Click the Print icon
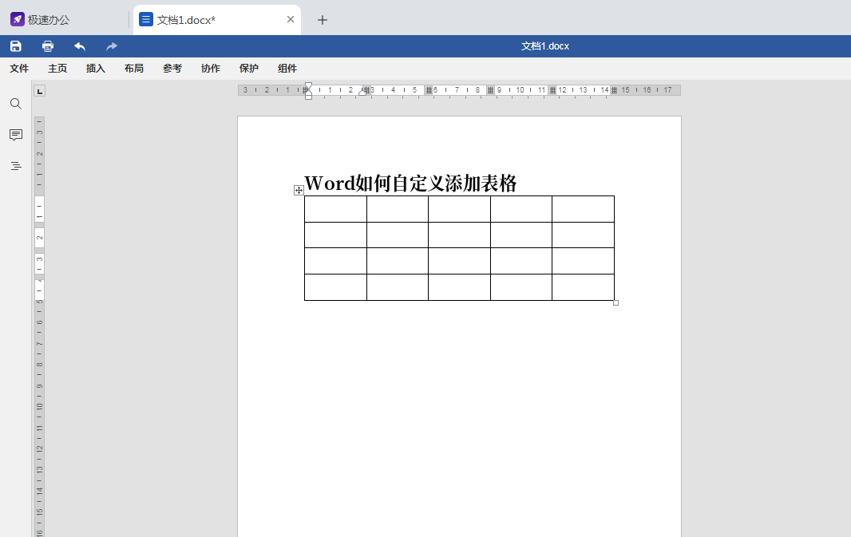 (x=48, y=46)
